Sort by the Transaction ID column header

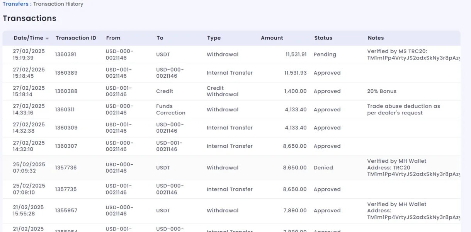point(76,38)
